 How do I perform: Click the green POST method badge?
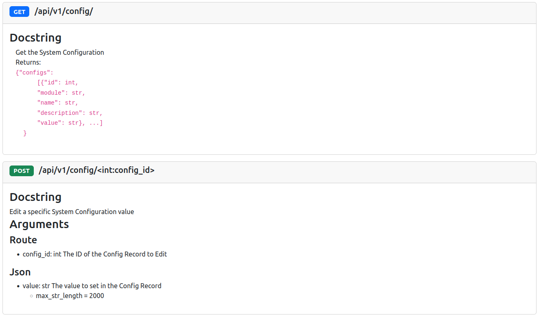(x=21, y=171)
